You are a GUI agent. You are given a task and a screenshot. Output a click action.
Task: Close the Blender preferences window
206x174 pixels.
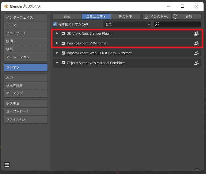(x=196, y=6)
